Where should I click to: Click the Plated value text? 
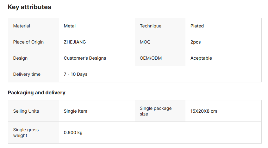point(197,26)
